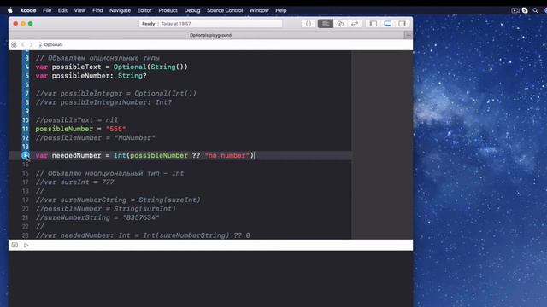Execute the playground with the bottom play button
The width and height of the screenshot is (547, 307).
26,245
